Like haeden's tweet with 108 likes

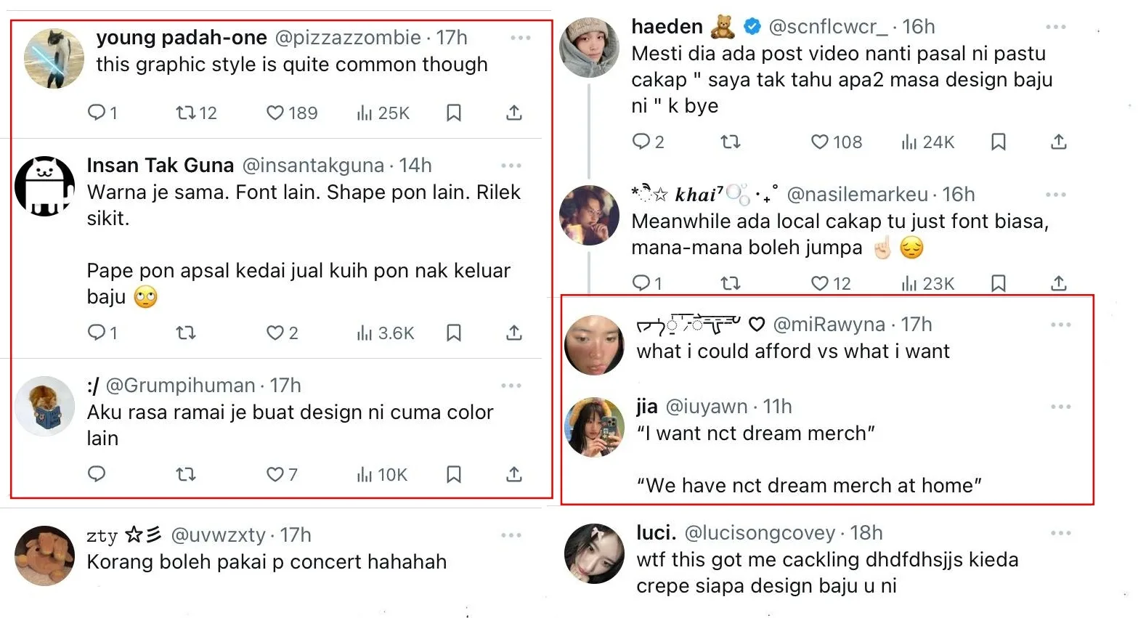pyautogui.click(x=819, y=142)
